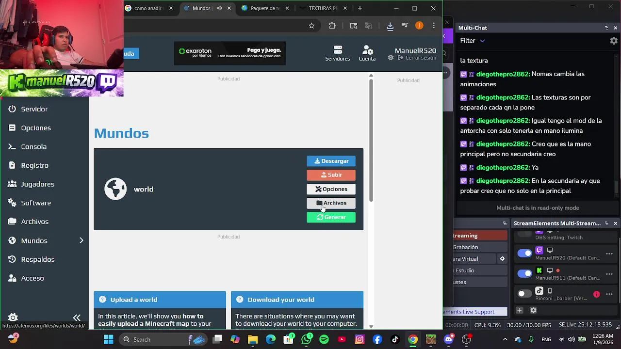The width and height of the screenshot is (621, 349).
Task: Click the page scrollbar up arrow
Action: coord(371,76)
